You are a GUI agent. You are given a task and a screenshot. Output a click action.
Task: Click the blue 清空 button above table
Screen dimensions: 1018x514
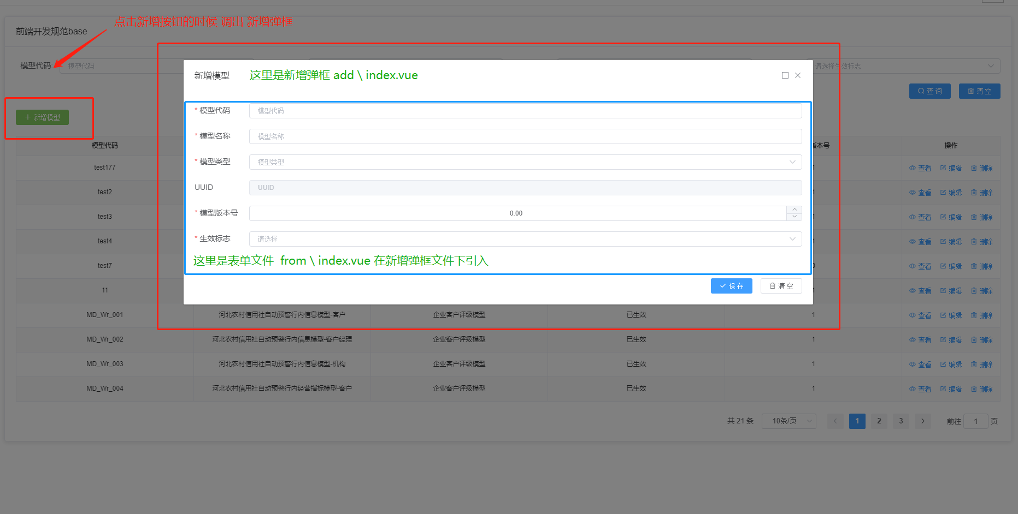(979, 91)
